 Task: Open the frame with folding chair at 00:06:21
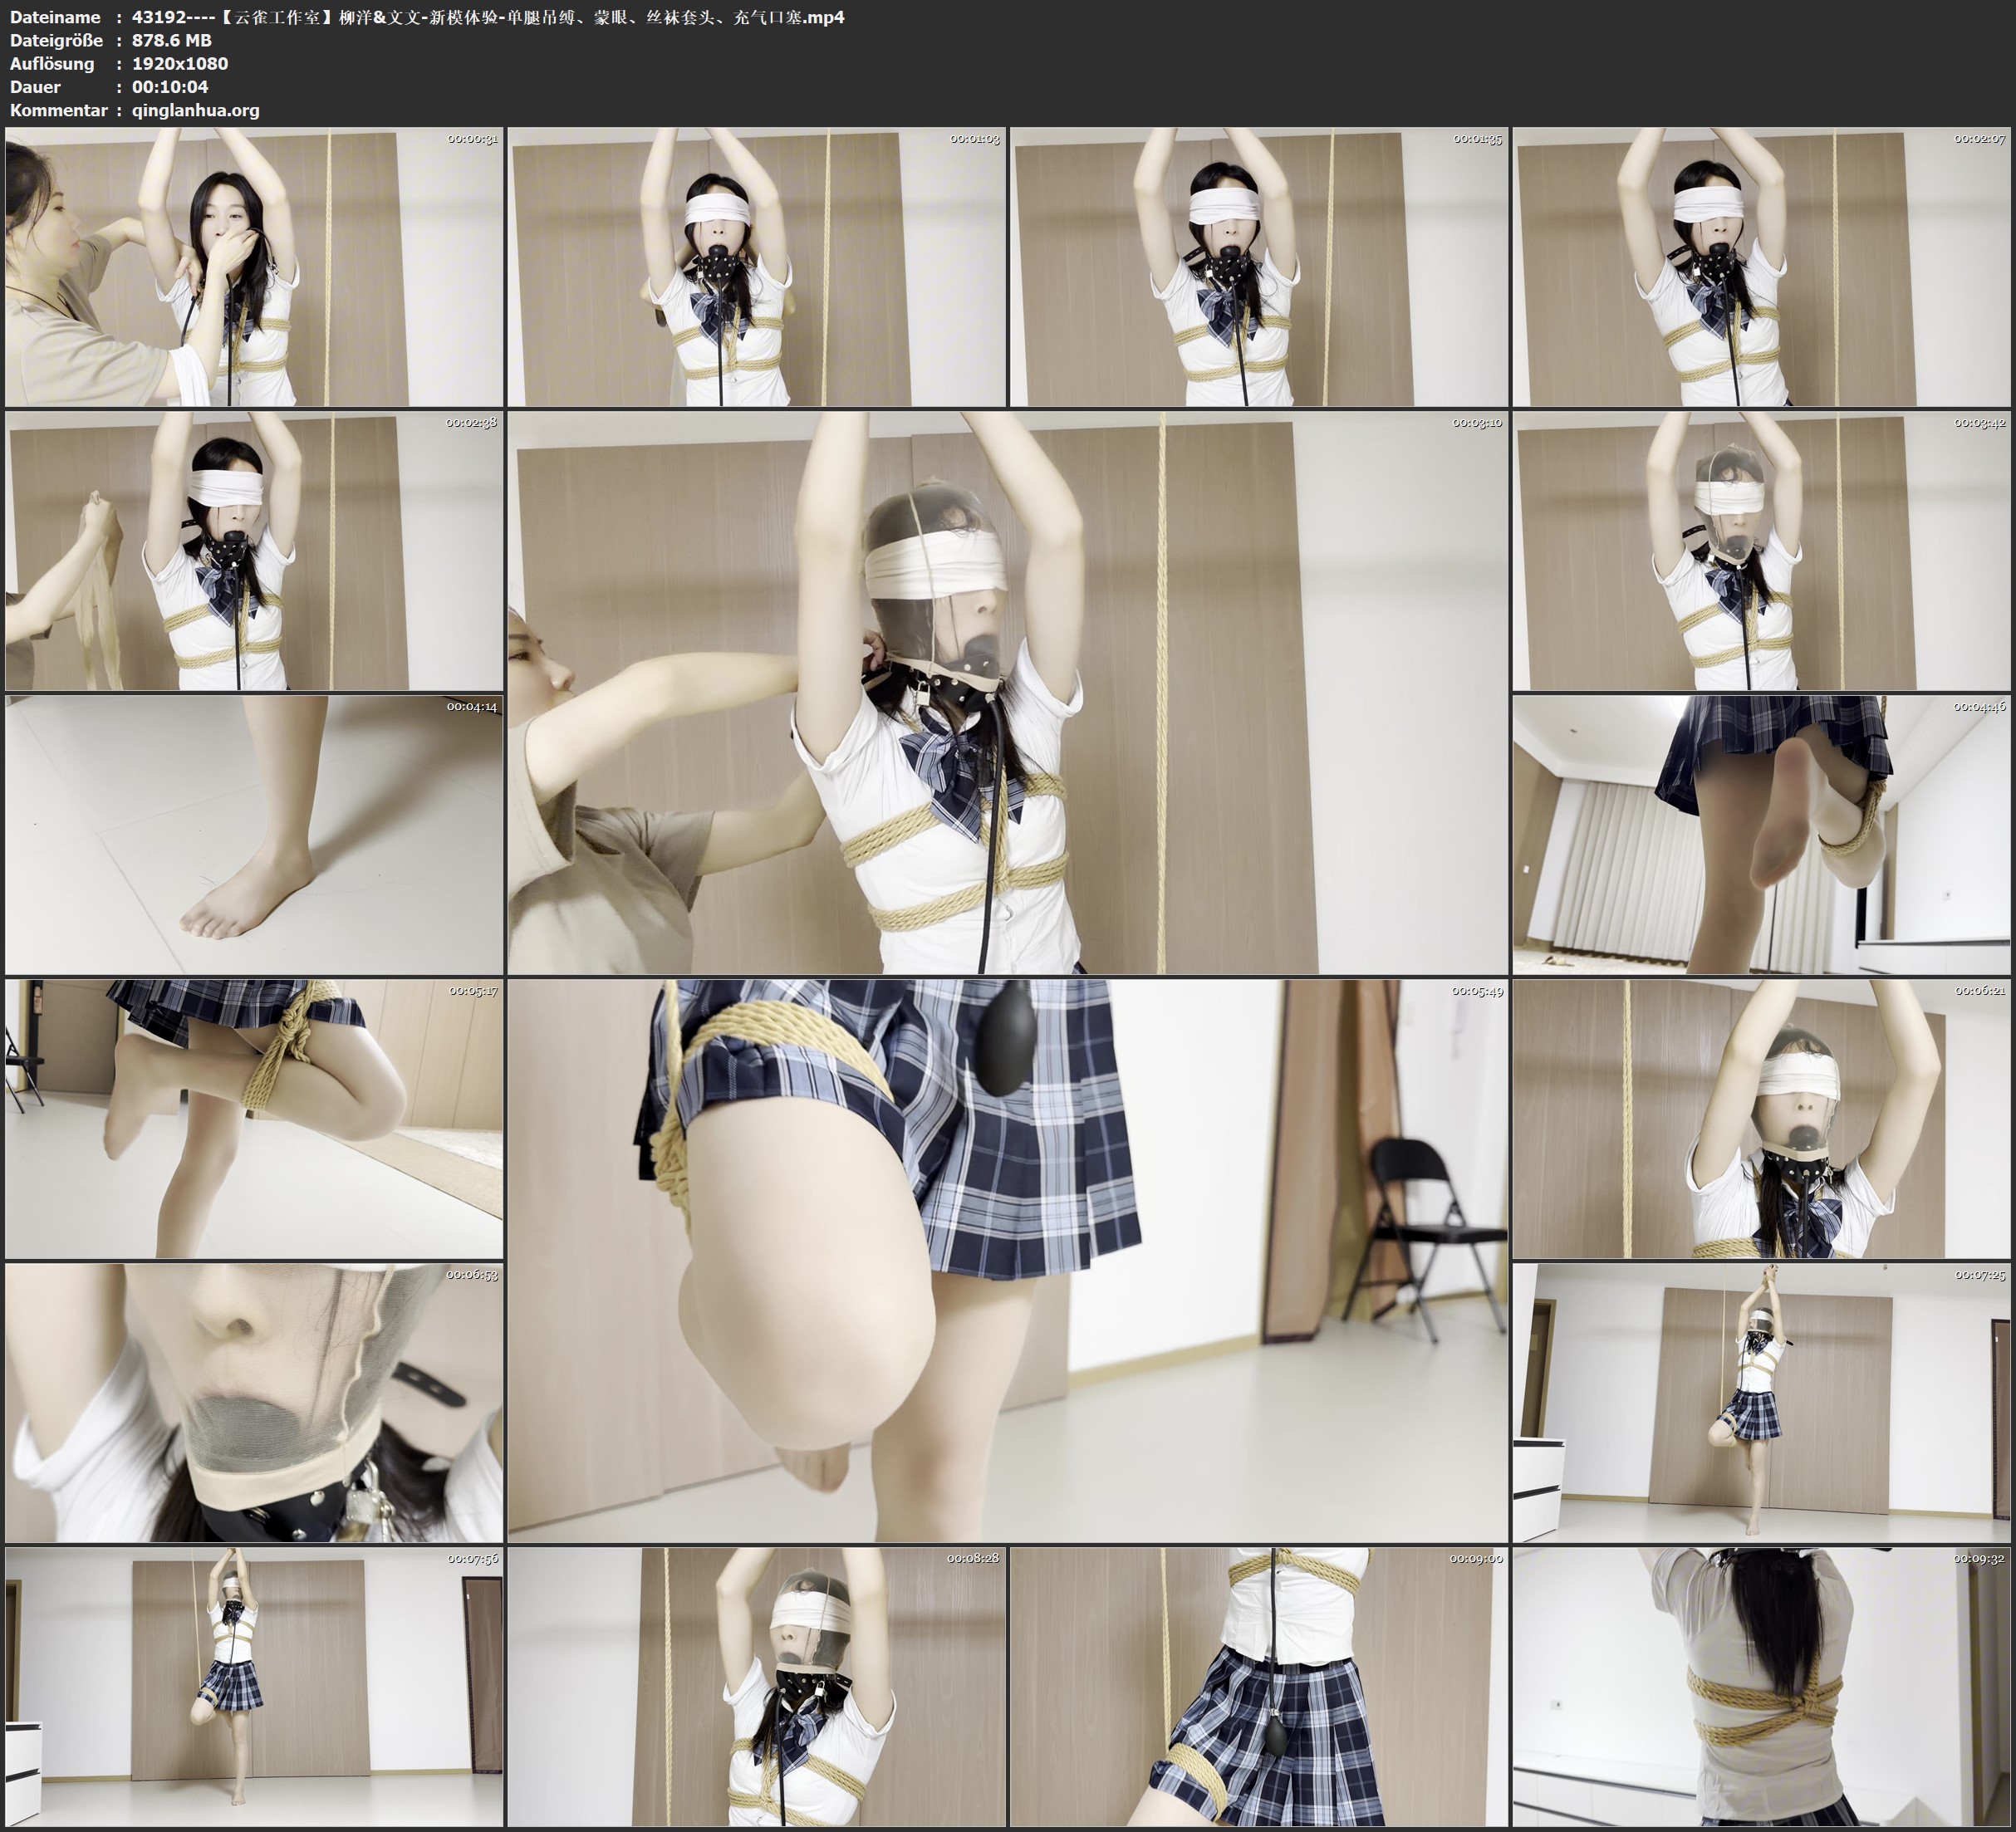1761,1118
